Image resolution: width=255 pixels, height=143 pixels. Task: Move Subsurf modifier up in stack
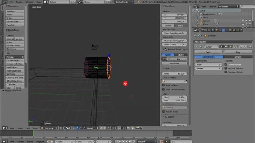[x=241, y=47]
